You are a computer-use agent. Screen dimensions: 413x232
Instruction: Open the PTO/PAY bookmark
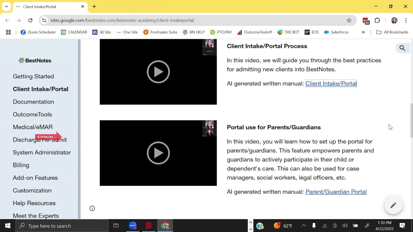point(221,32)
